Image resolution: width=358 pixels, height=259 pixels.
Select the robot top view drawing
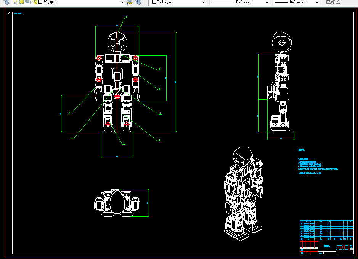pos(117,203)
